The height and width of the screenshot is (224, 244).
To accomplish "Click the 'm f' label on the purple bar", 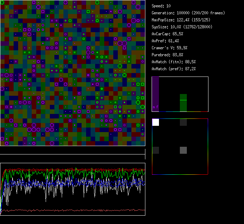I will click(x=155, y=107).
